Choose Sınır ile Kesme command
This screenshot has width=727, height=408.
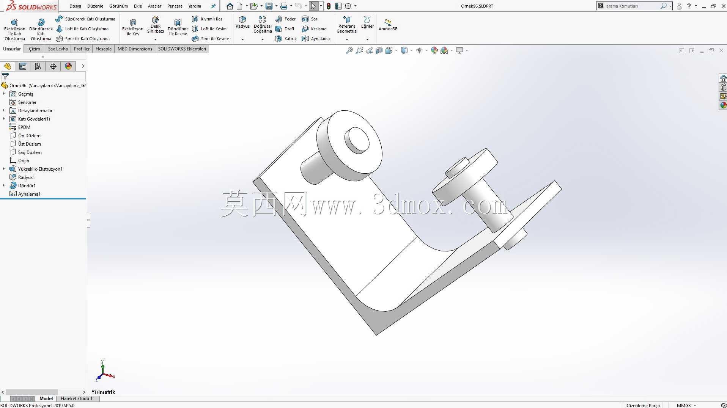(210, 39)
